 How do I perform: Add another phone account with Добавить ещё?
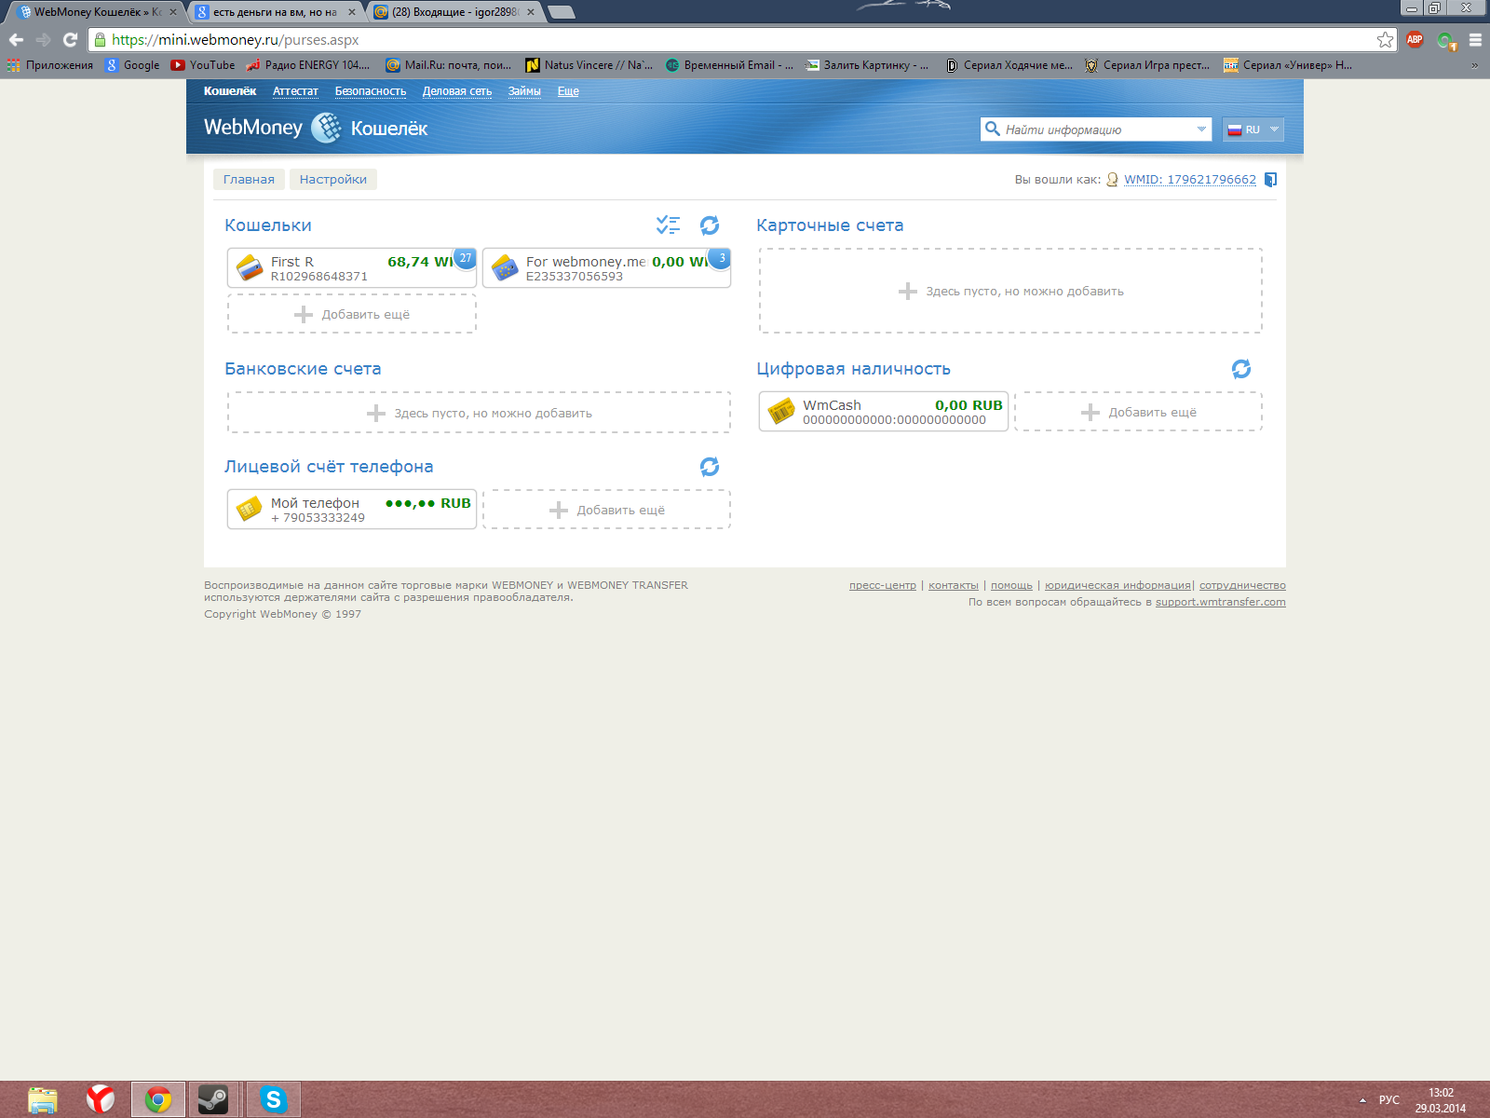tap(606, 510)
